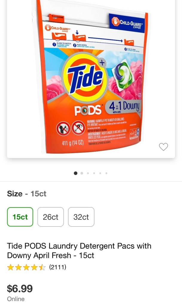Tap the fourth gold rating star
182x307 pixels.
pyautogui.click(x=34, y=267)
